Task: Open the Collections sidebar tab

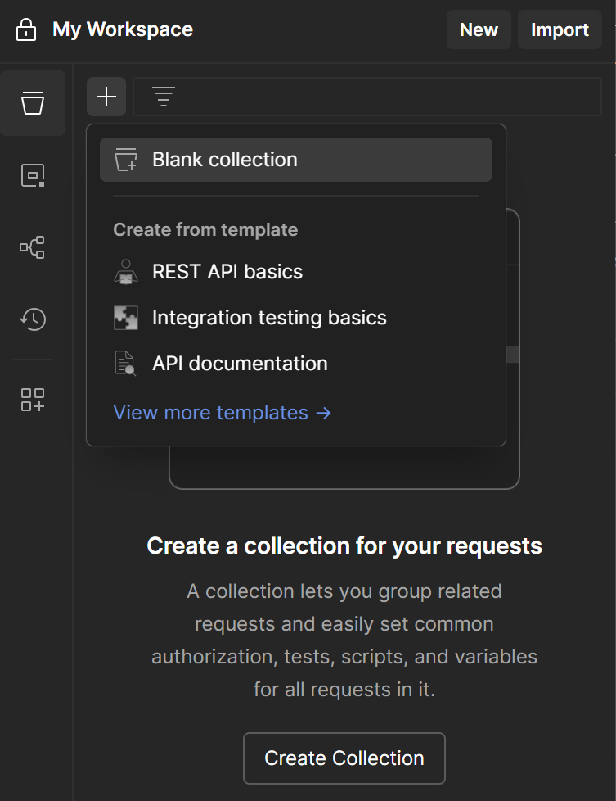Action: point(33,103)
